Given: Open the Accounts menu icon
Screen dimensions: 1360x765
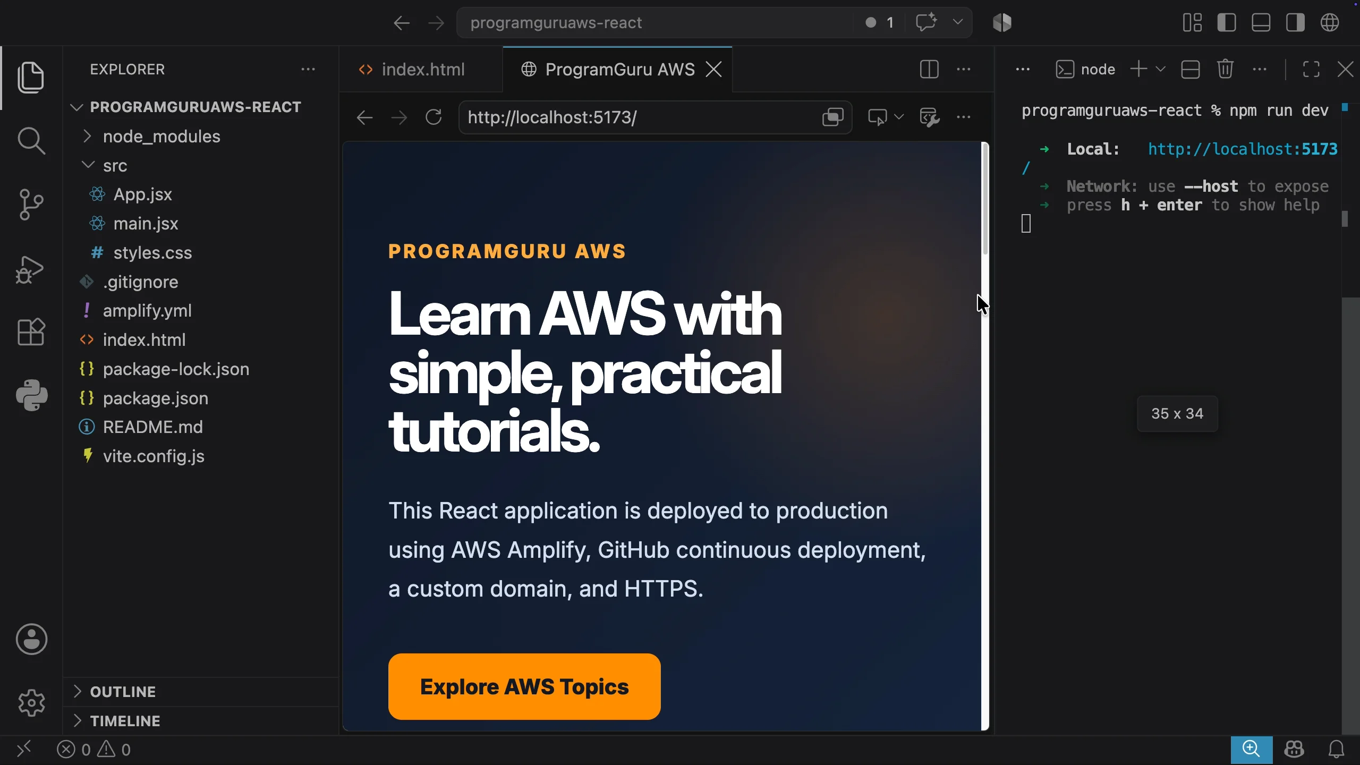Looking at the screenshot, I should click(31, 639).
